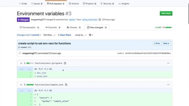Open the Issues tab

pyautogui.click(x=37, y=4)
